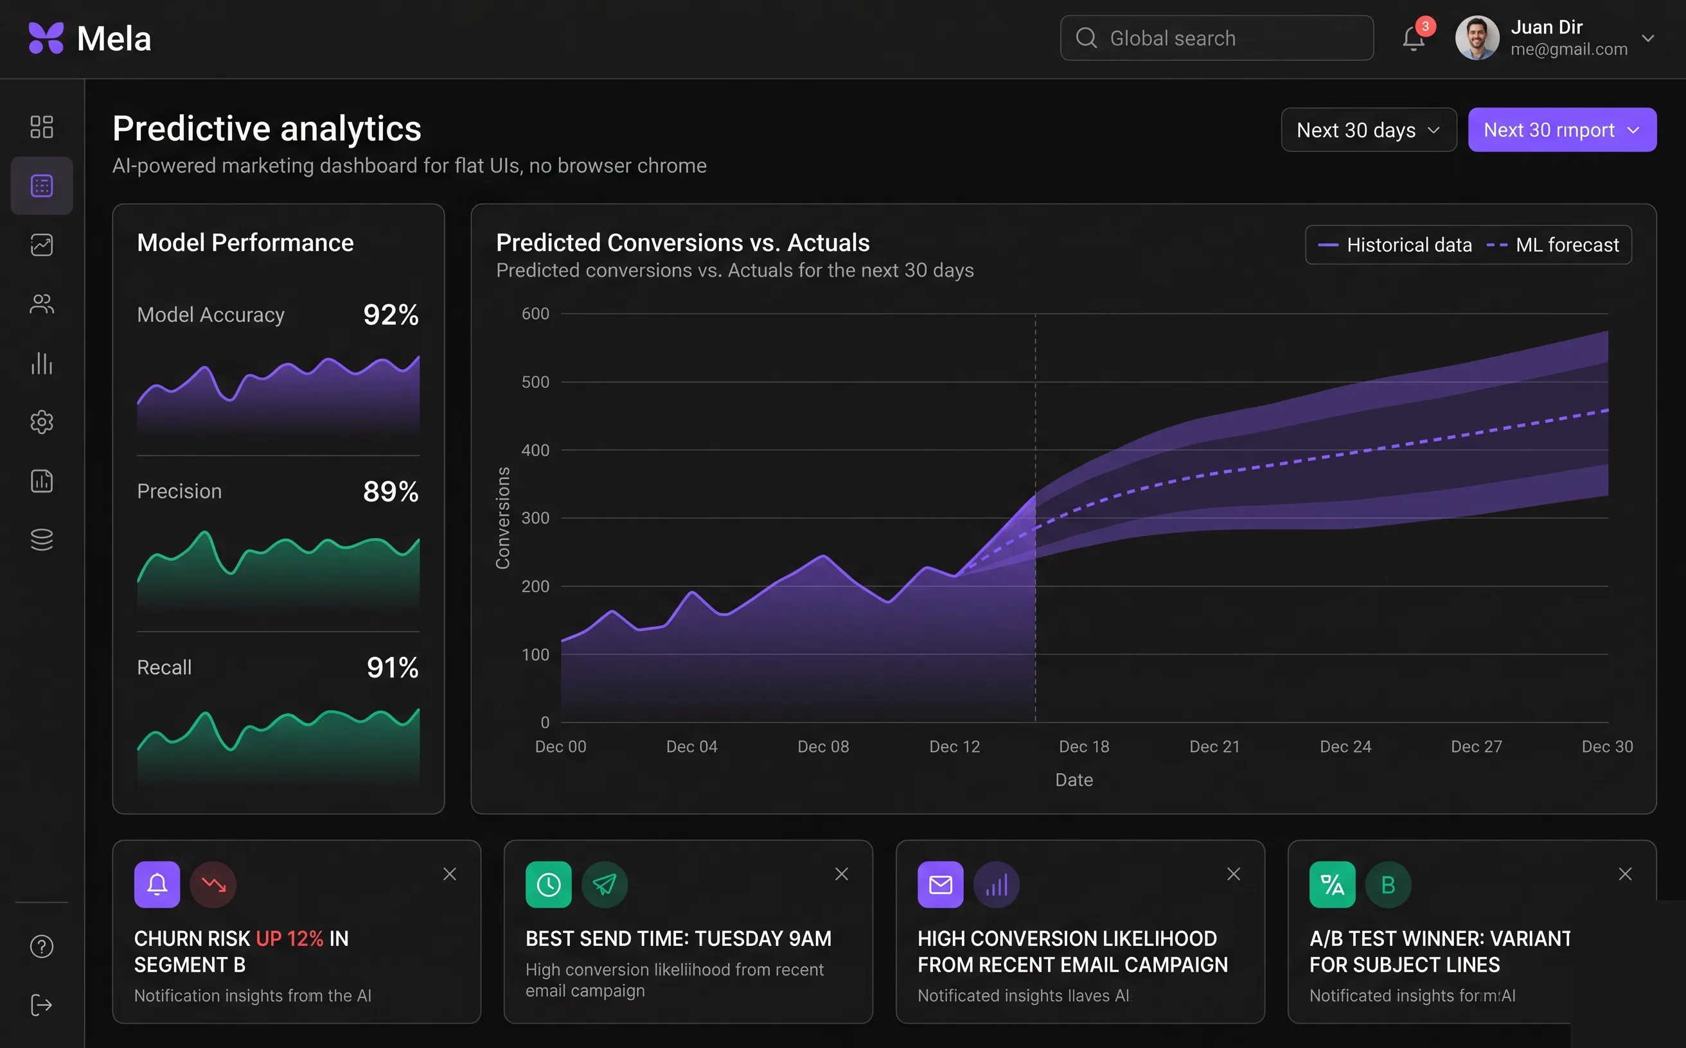Image resolution: width=1686 pixels, height=1048 pixels.
Task: Open the dashboard grid icon in sidebar
Action: click(42, 127)
